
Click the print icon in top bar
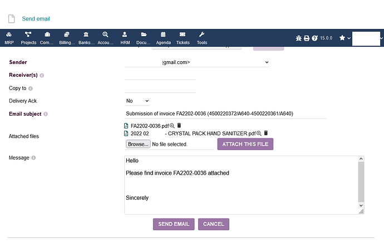point(307,38)
